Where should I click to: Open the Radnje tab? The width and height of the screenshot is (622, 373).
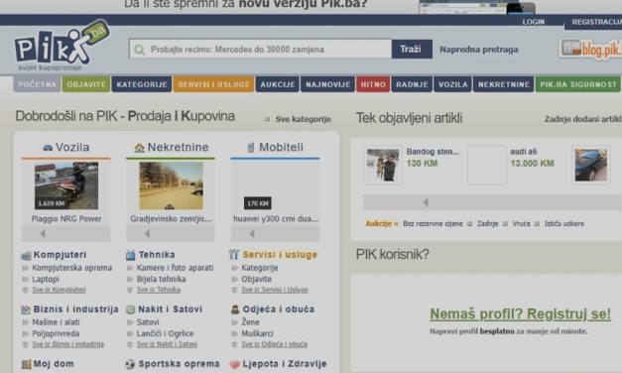[412, 84]
